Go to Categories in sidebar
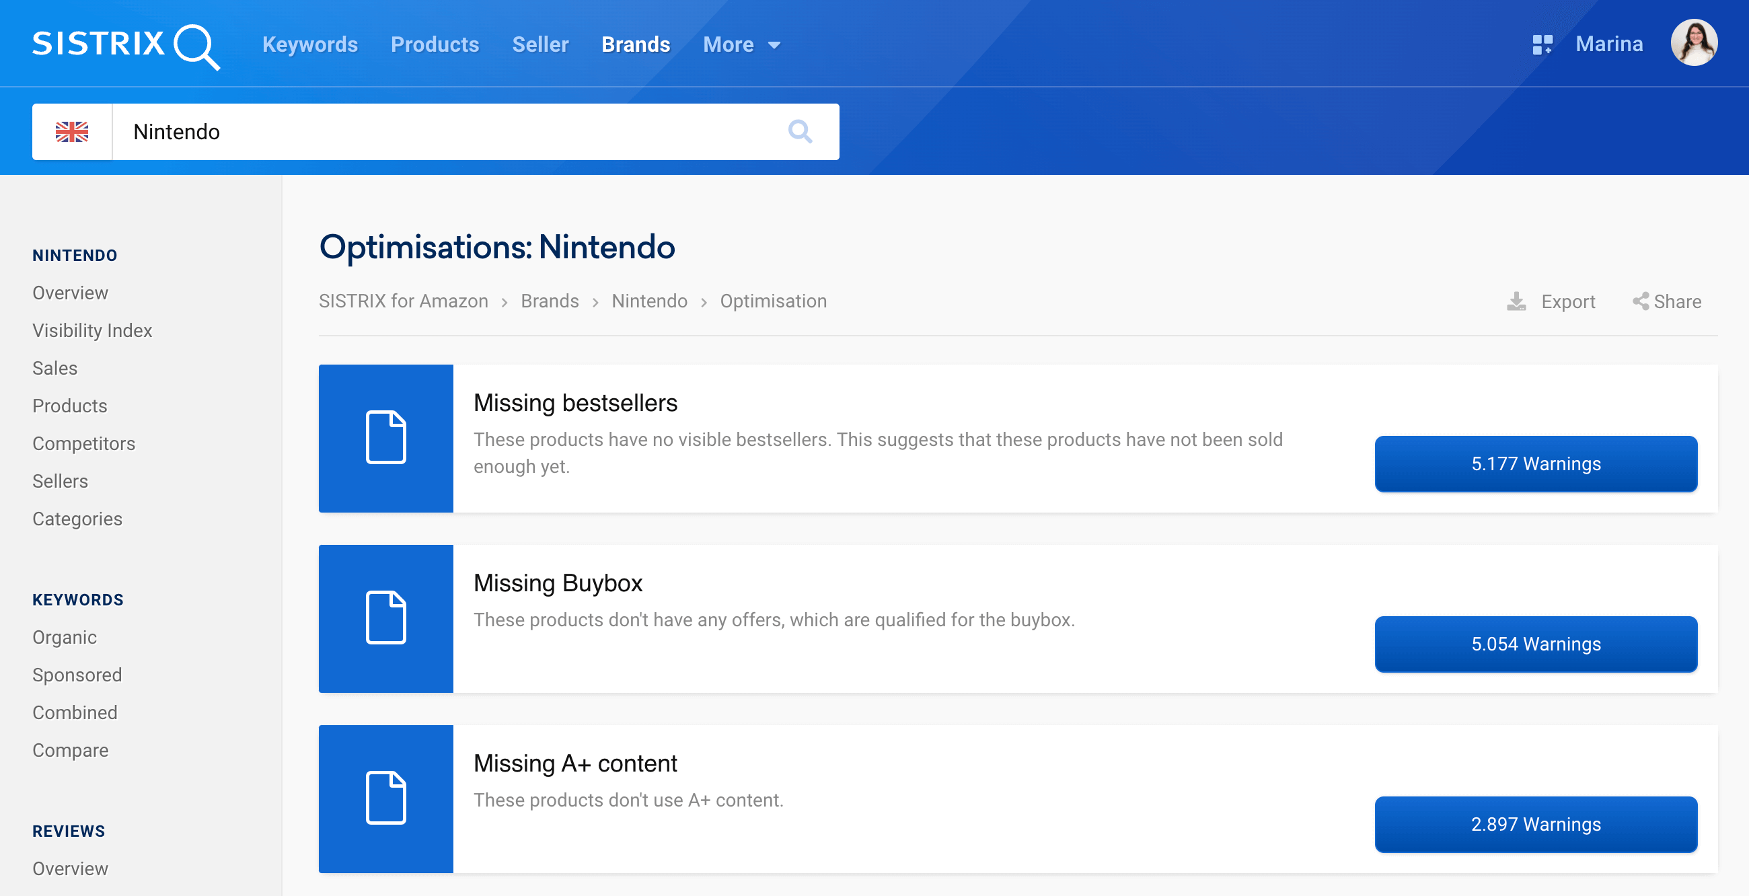The width and height of the screenshot is (1749, 896). pos(77,519)
